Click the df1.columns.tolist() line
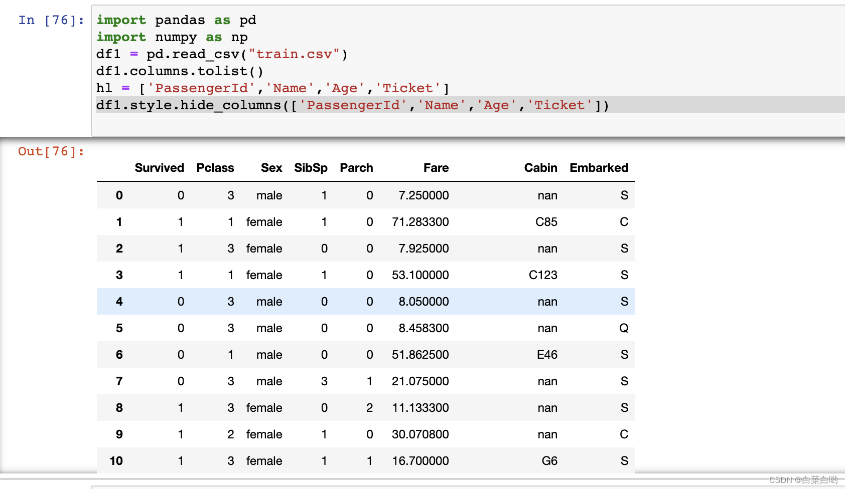The width and height of the screenshot is (845, 489). click(180, 71)
